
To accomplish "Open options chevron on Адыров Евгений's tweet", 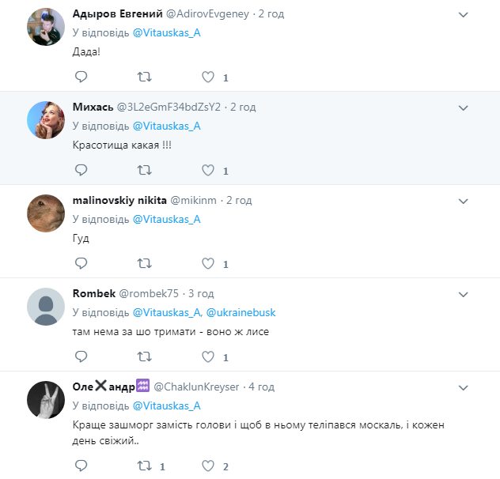I will point(463,15).
